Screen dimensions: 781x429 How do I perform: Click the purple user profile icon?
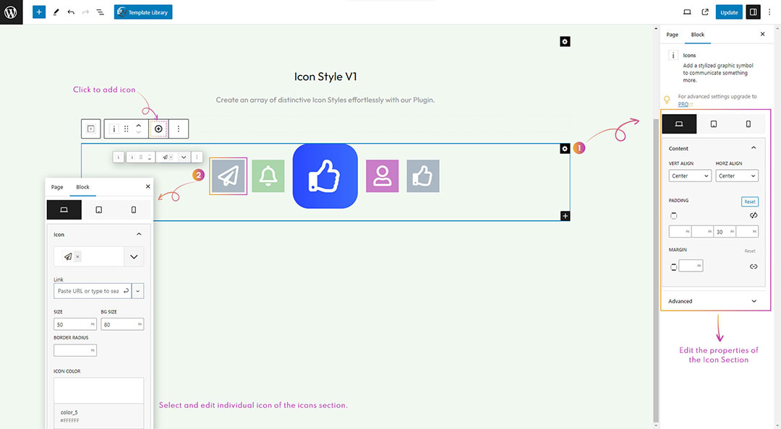click(x=382, y=176)
